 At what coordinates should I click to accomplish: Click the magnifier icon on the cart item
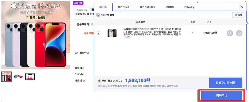(230, 33)
